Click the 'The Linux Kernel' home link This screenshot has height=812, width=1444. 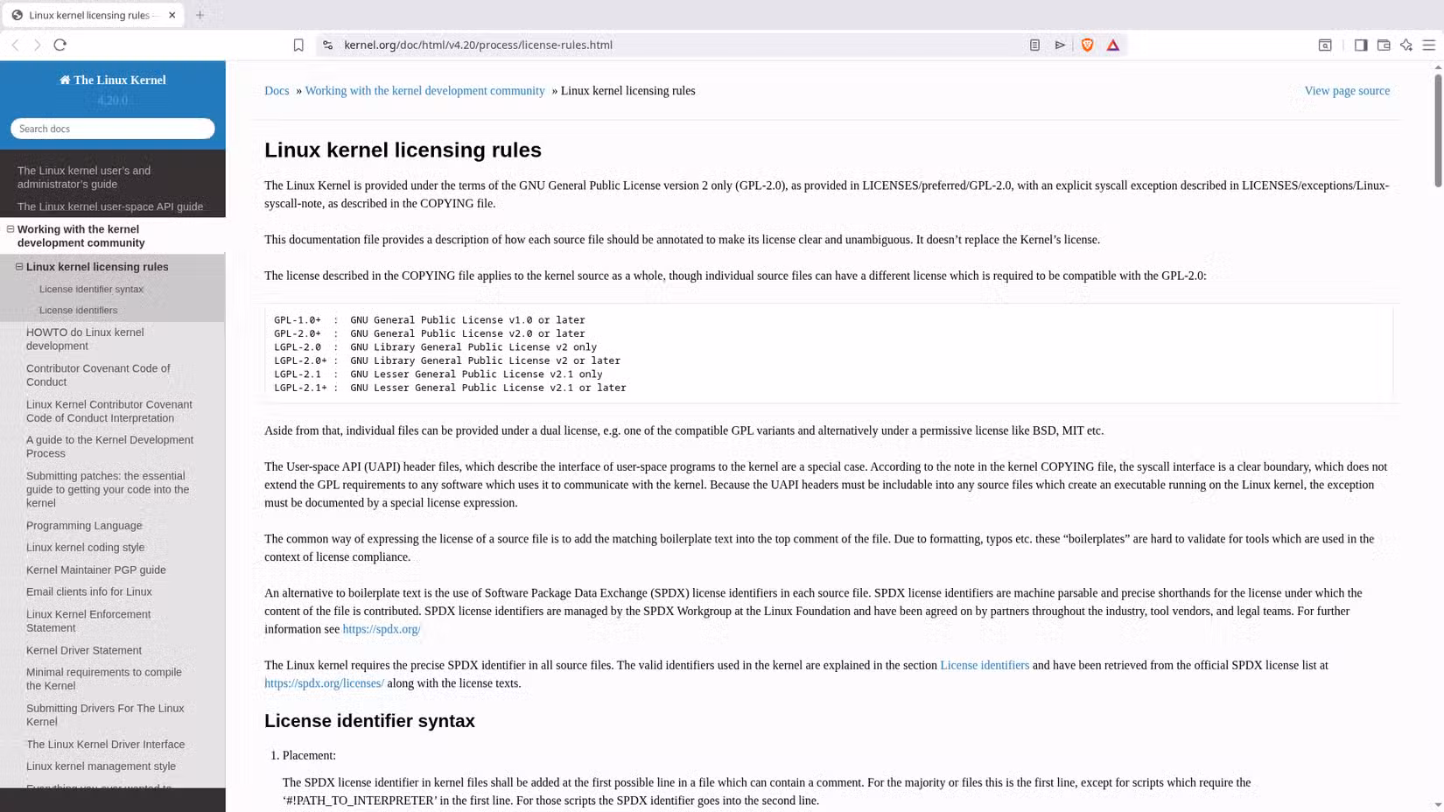[113, 80]
